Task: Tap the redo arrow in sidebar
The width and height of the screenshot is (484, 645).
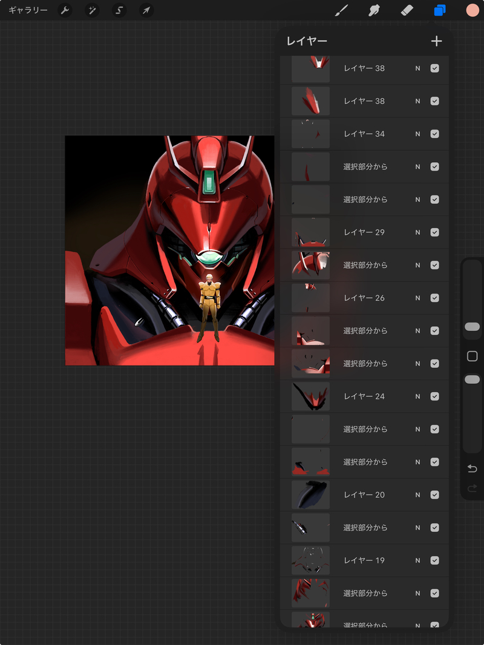Action: coord(472,488)
